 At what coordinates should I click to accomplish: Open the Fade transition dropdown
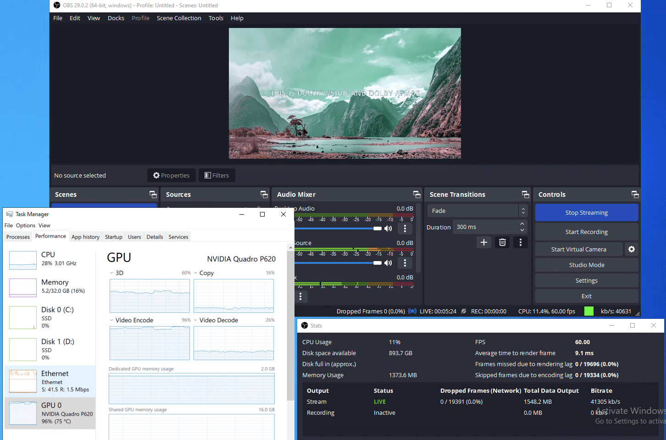click(x=477, y=211)
